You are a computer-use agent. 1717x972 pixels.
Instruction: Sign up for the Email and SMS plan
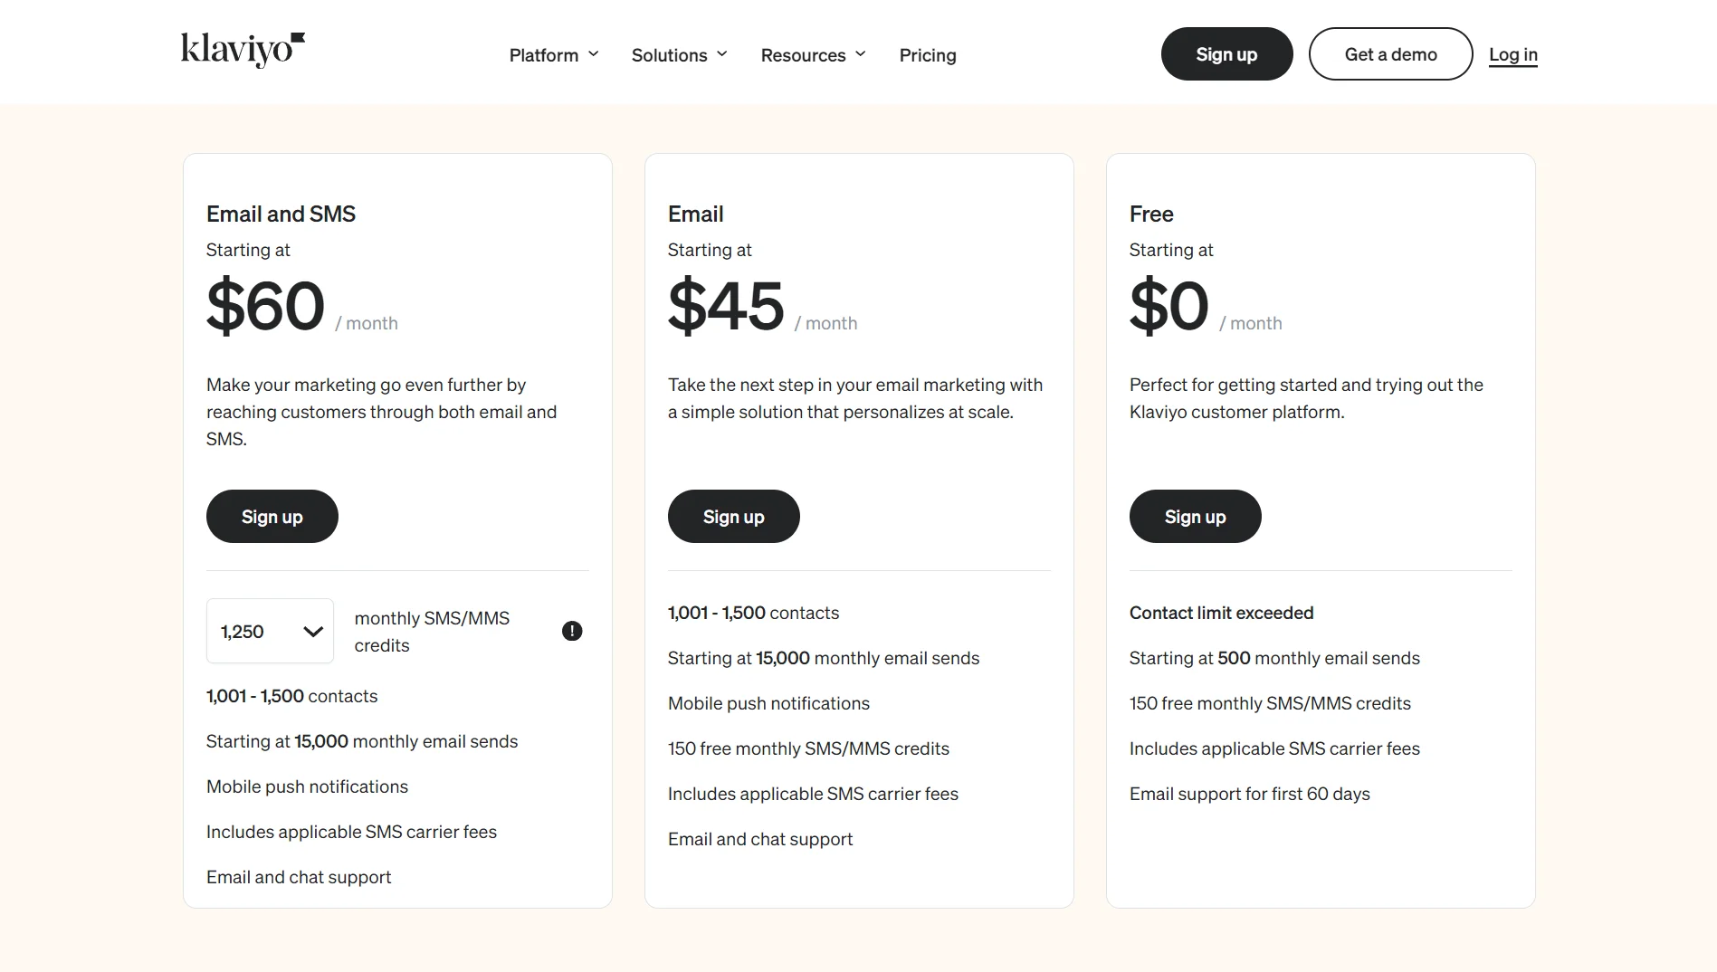[272, 516]
